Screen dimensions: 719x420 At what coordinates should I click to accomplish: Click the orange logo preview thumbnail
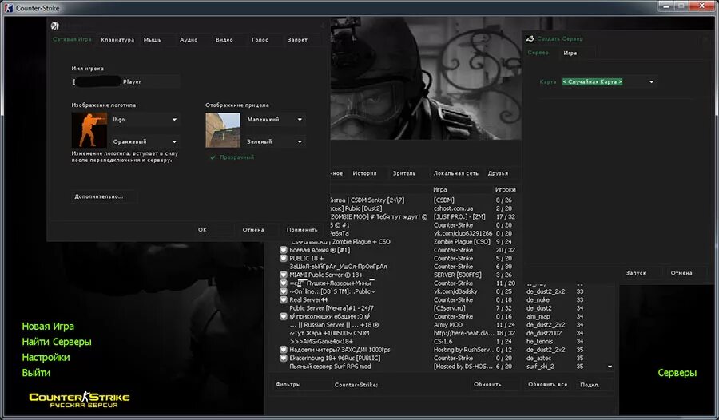89,130
